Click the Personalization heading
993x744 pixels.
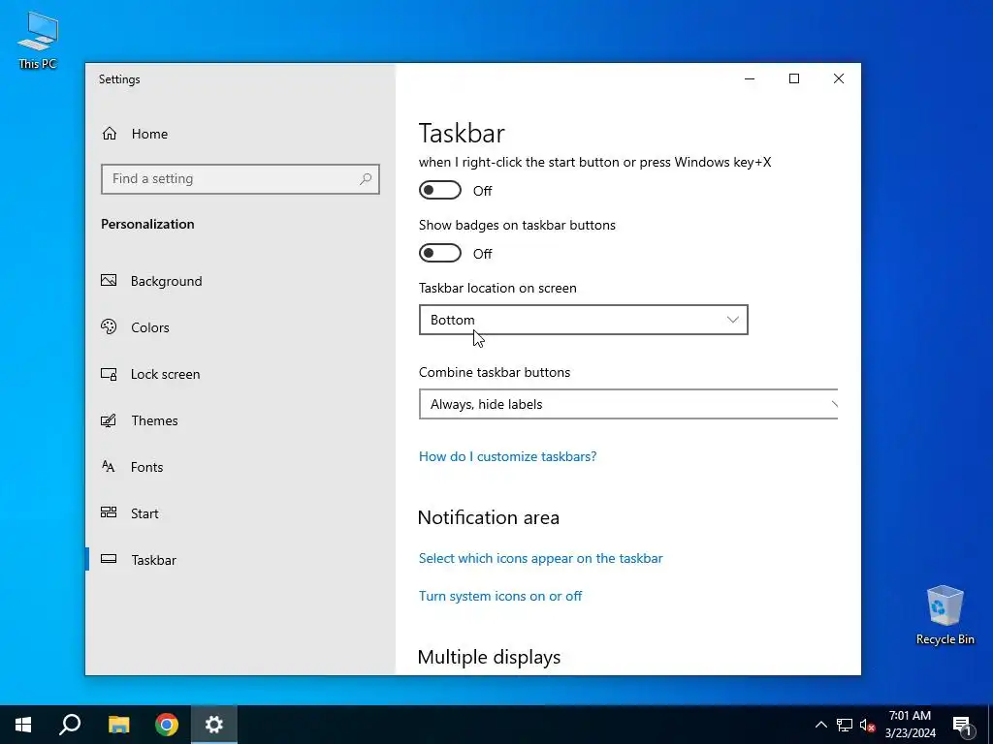(x=147, y=224)
